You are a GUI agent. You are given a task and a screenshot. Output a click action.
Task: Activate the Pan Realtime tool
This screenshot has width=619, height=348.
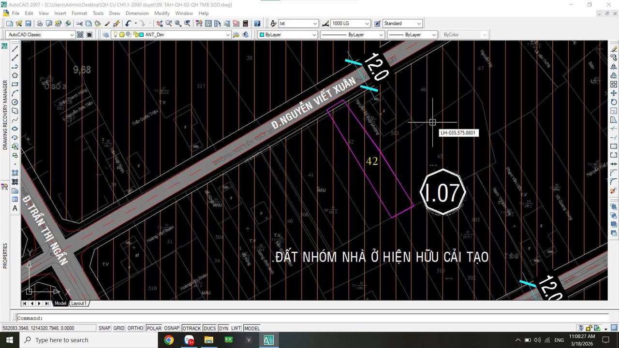tap(159, 23)
